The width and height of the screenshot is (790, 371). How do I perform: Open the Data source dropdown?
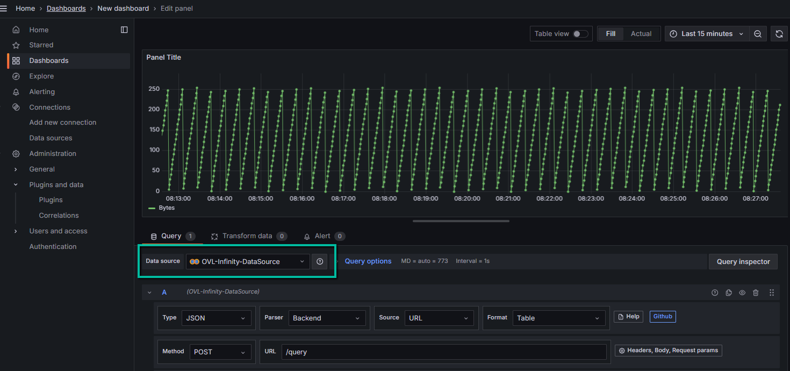248,261
